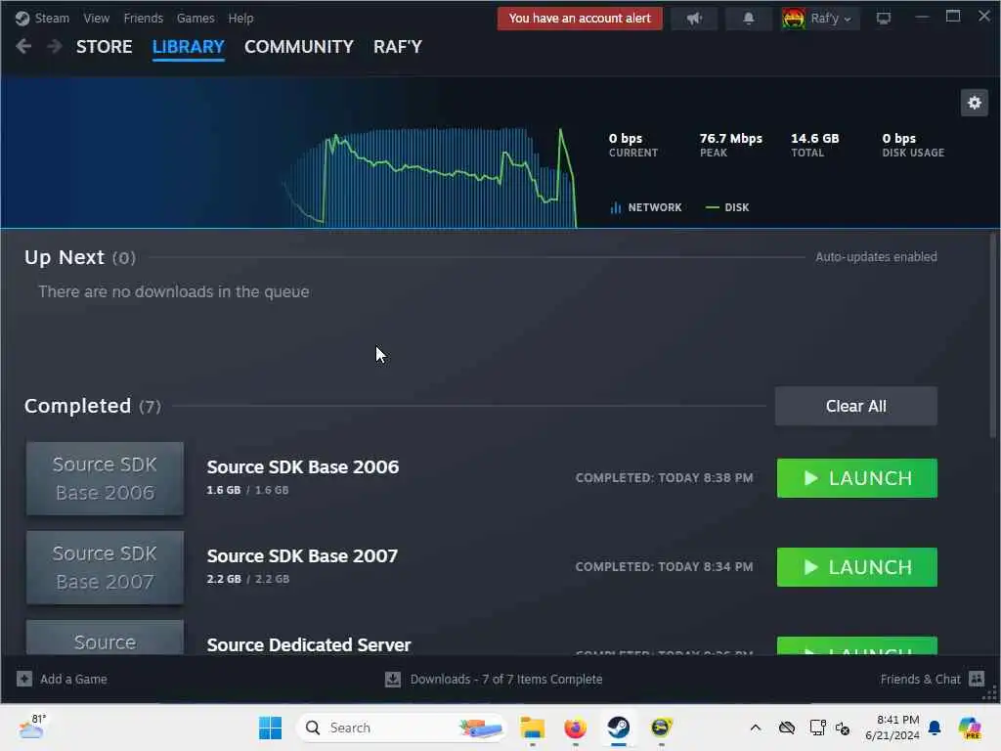The width and height of the screenshot is (1001, 751).
Task: Click the forward navigation arrow
Action: pos(55,46)
